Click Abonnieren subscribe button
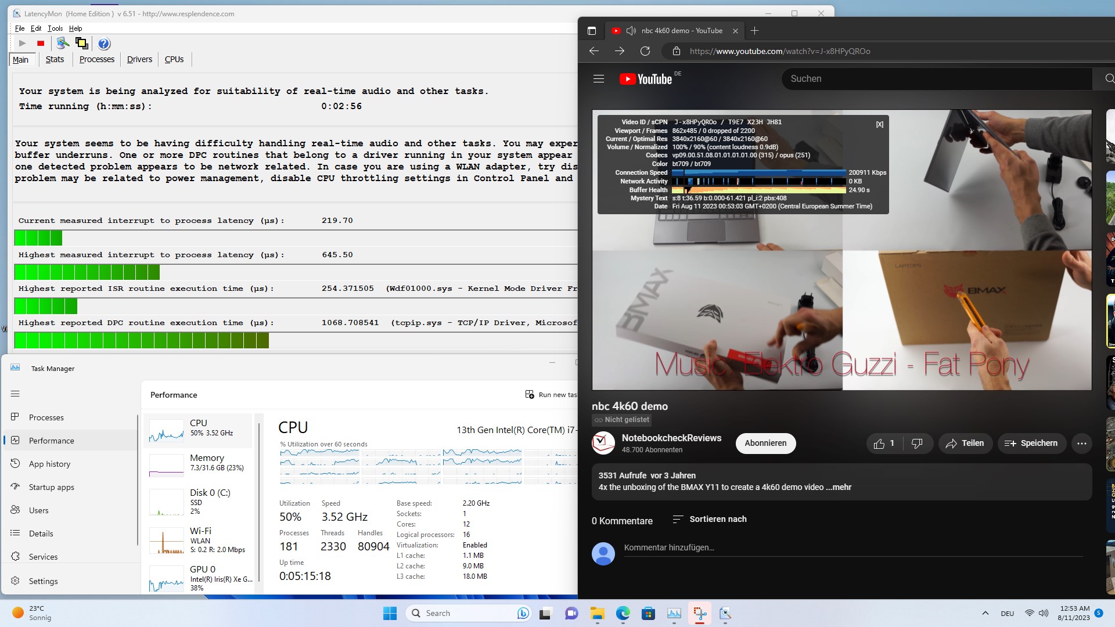 coord(765,444)
